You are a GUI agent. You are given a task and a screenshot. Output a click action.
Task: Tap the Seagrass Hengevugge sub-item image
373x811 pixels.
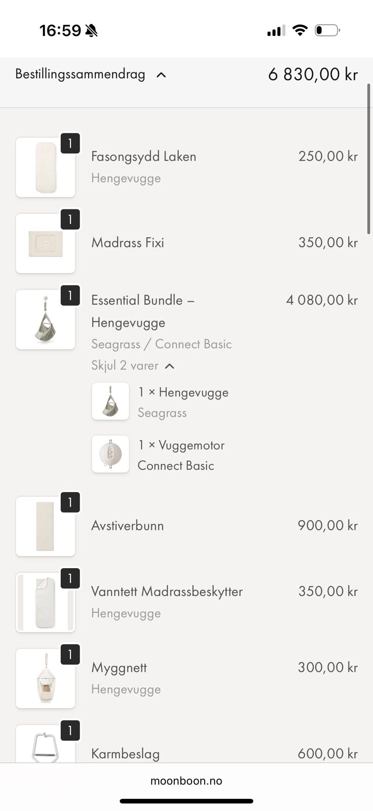click(x=110, y=401)
